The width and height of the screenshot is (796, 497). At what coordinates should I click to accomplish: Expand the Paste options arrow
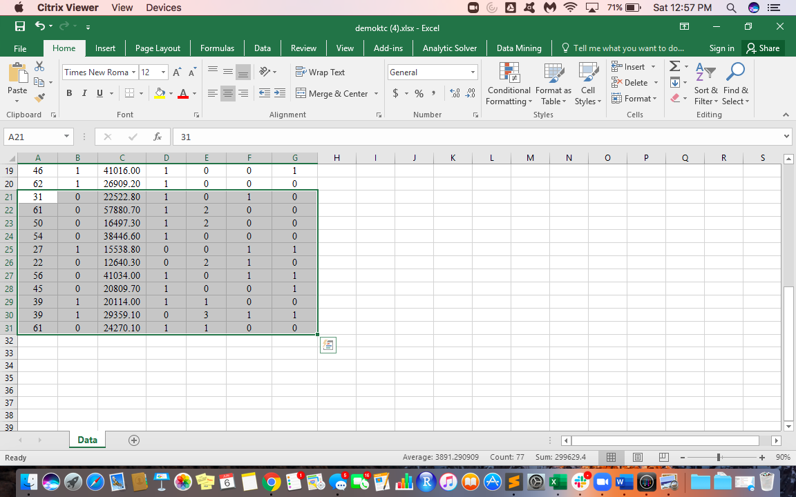pos(17,101)
